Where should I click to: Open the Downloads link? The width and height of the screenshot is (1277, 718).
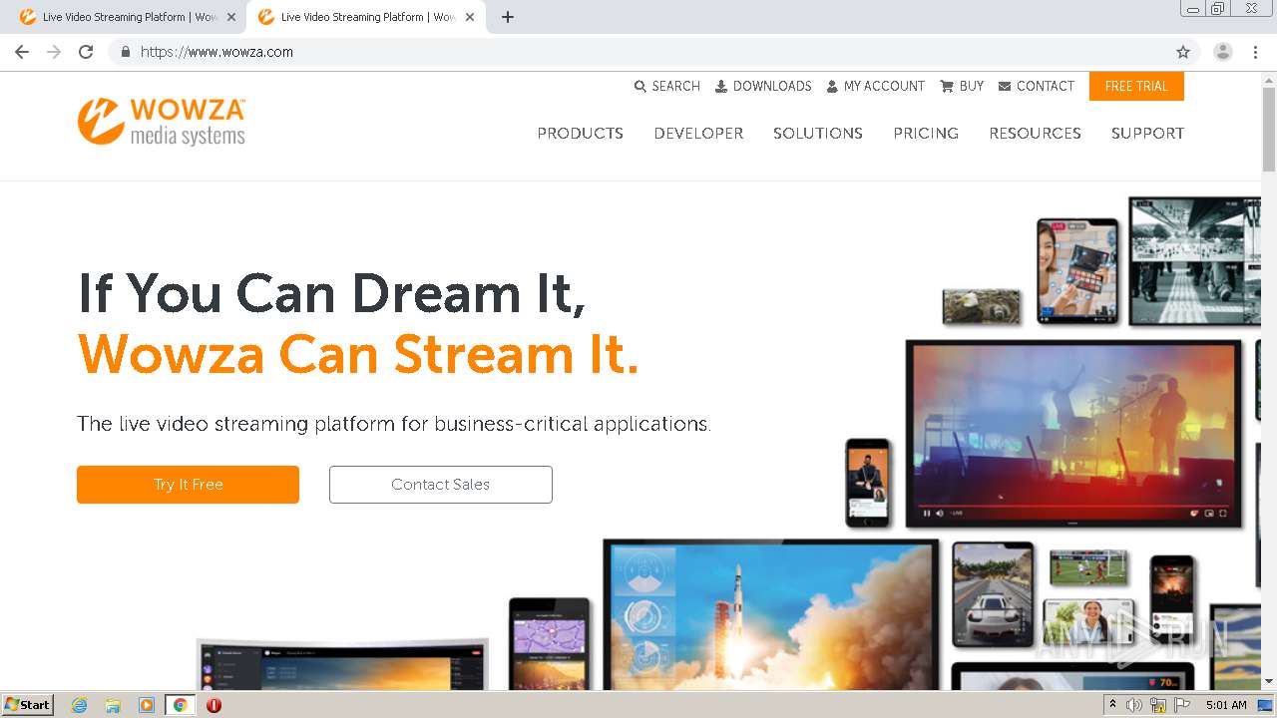pyautogui.click(x=763, y=87)
